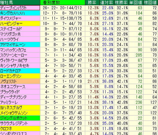Image resolution: width=158 pixels, height=135 pixels.
Task: Select the クロフネ sire cell
Action: [20, 129]
